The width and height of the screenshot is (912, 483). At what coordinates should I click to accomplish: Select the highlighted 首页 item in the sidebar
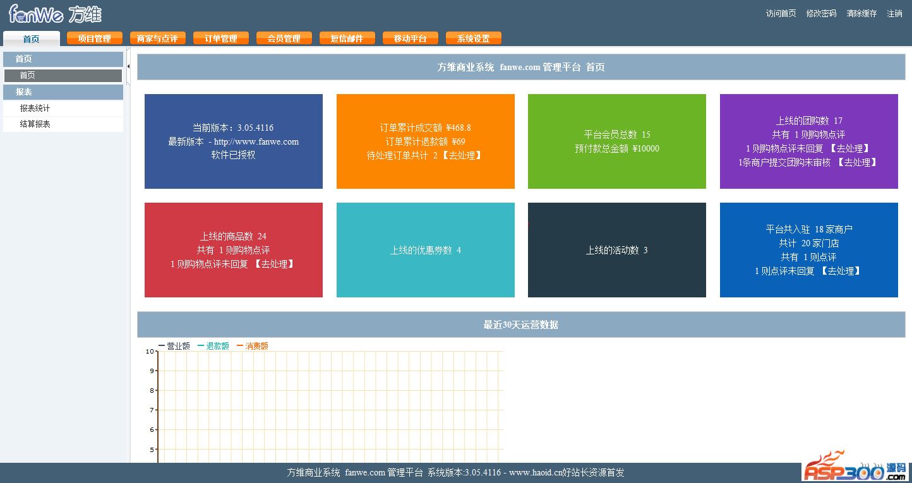click(x=63, y=76)
